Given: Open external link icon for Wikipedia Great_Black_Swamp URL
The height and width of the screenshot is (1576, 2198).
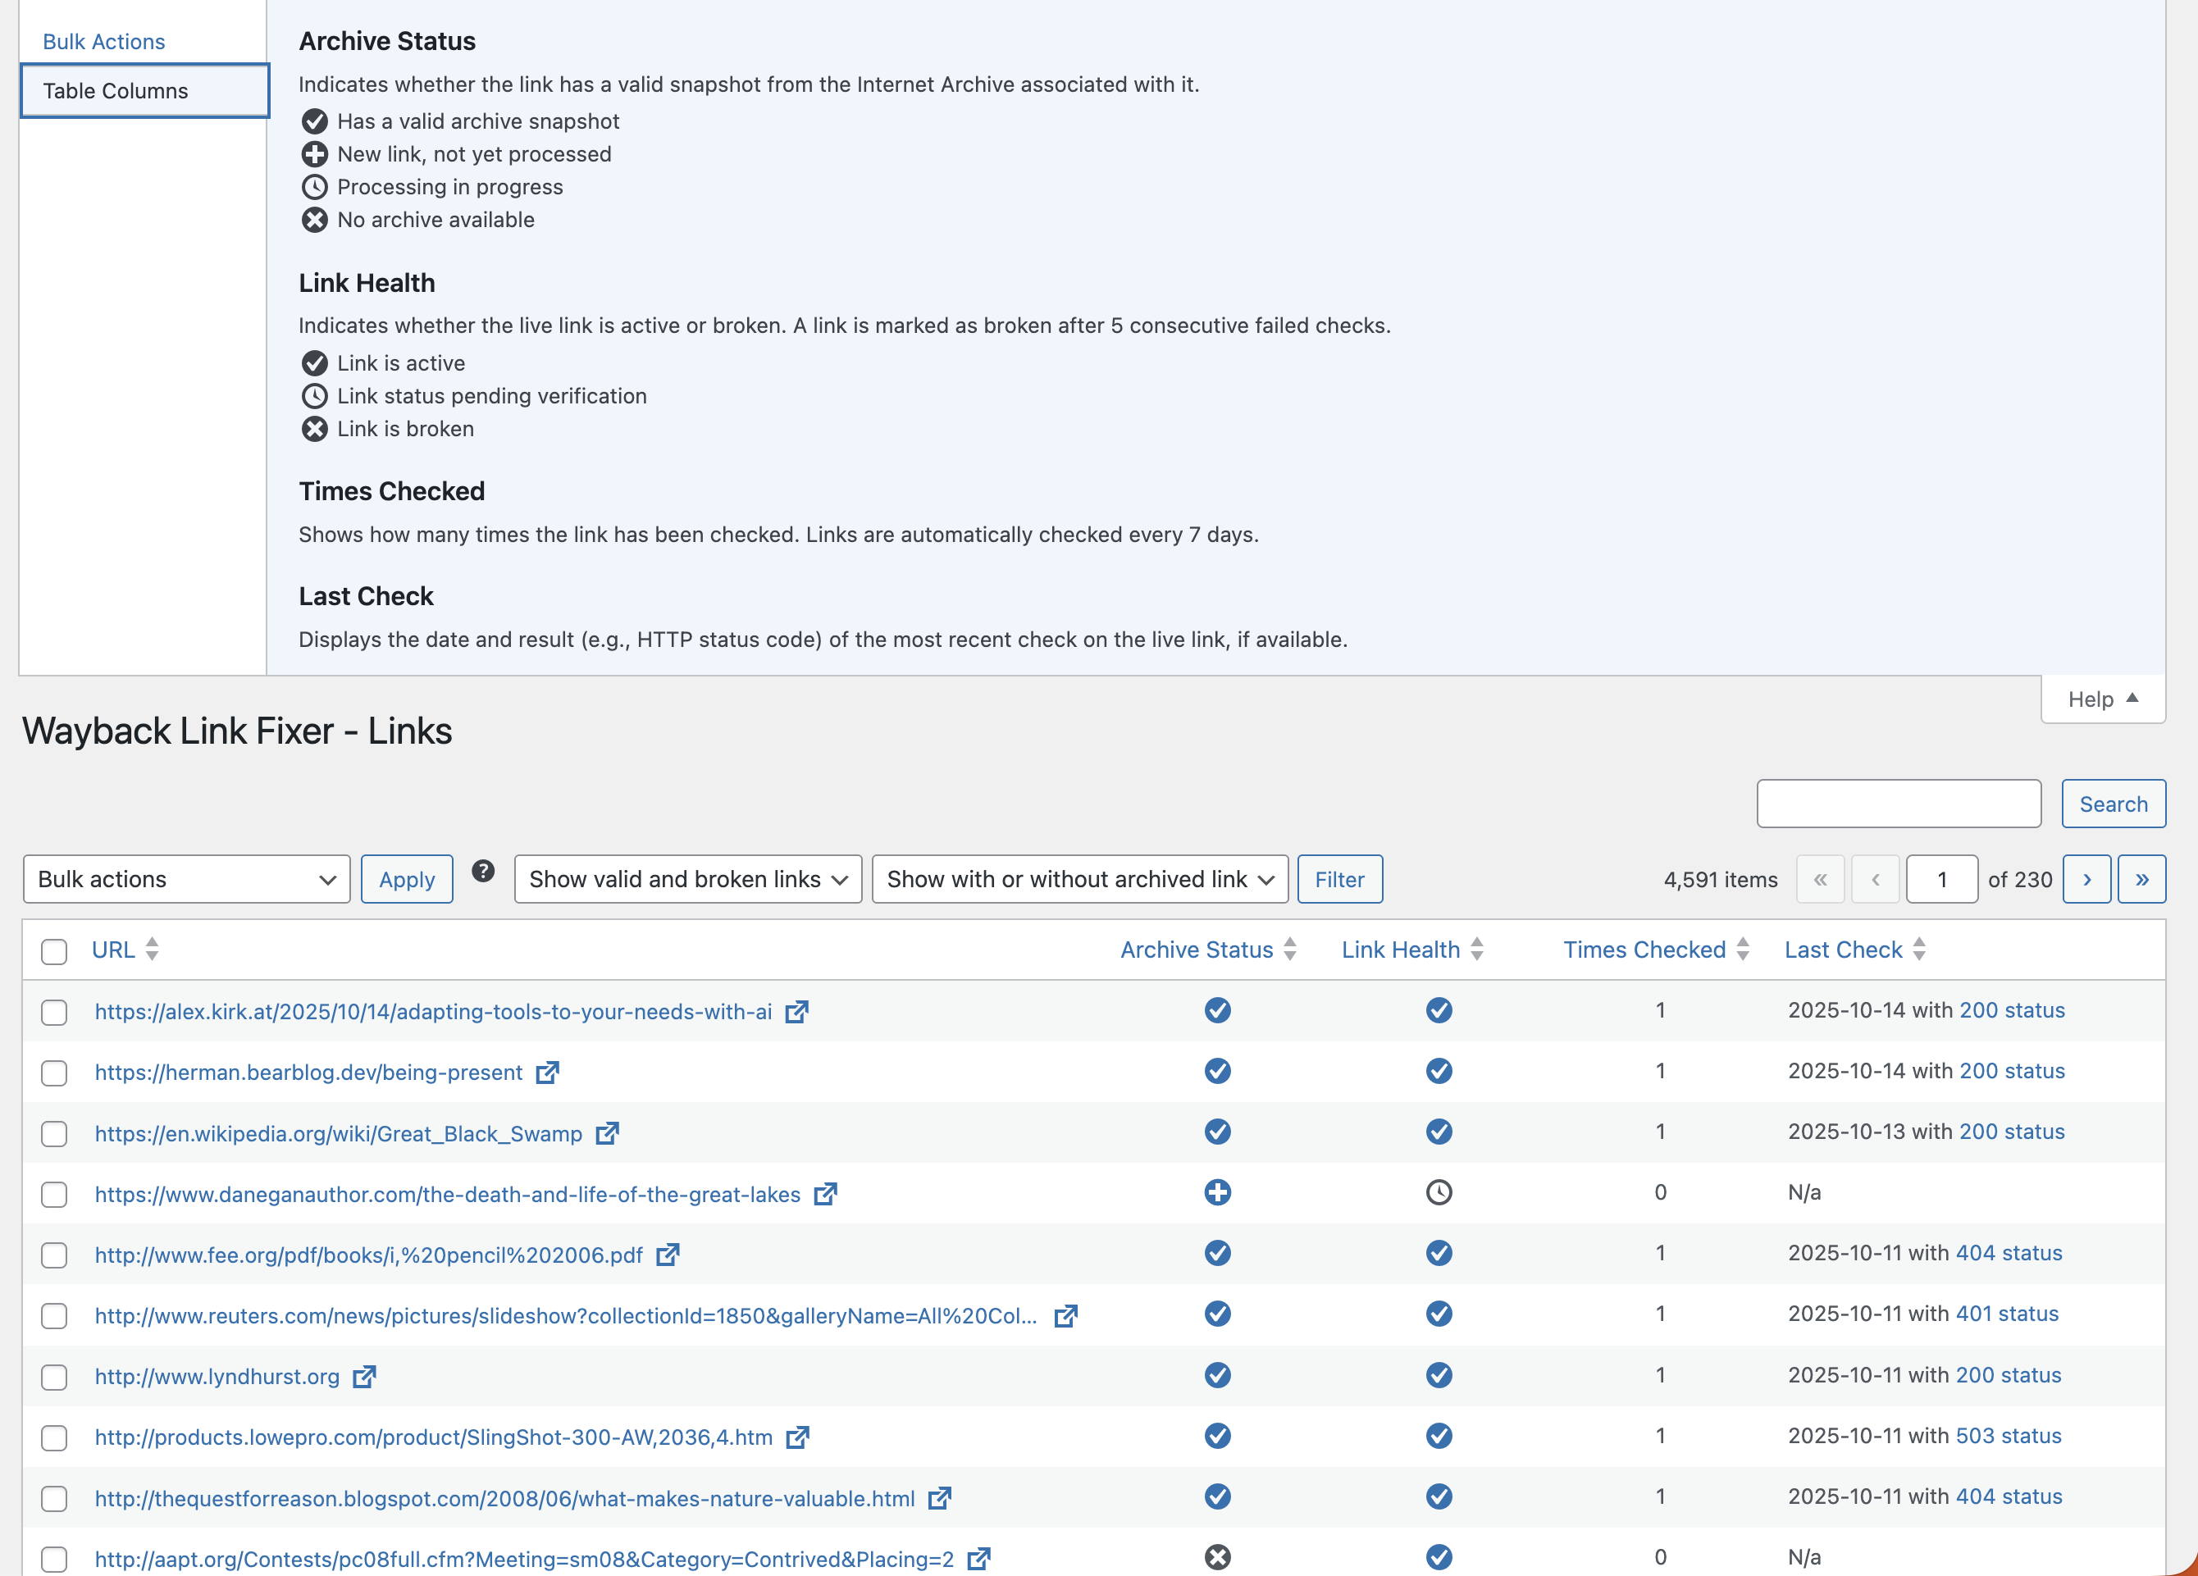Looking at the screenshot, I should [607, 1133].
